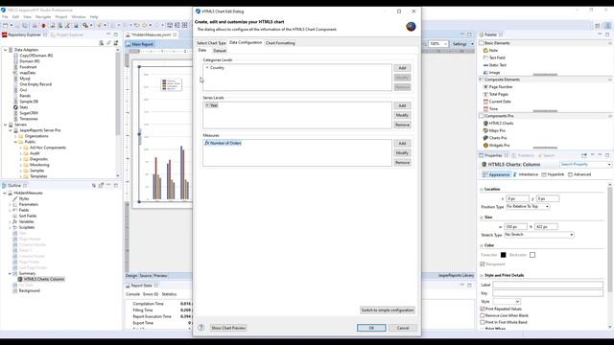
Task: Click Switch to simple configuration button
Action: (388, 310)
